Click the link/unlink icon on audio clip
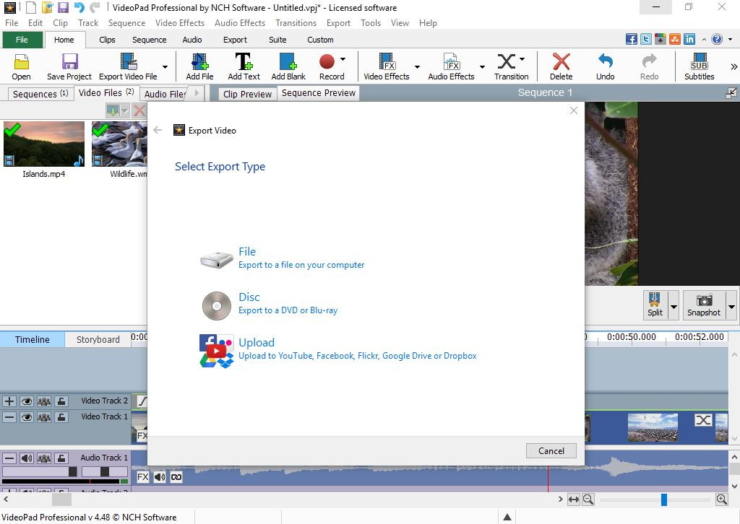Screen dimensions: 740x524 click(x=176, y=477)
